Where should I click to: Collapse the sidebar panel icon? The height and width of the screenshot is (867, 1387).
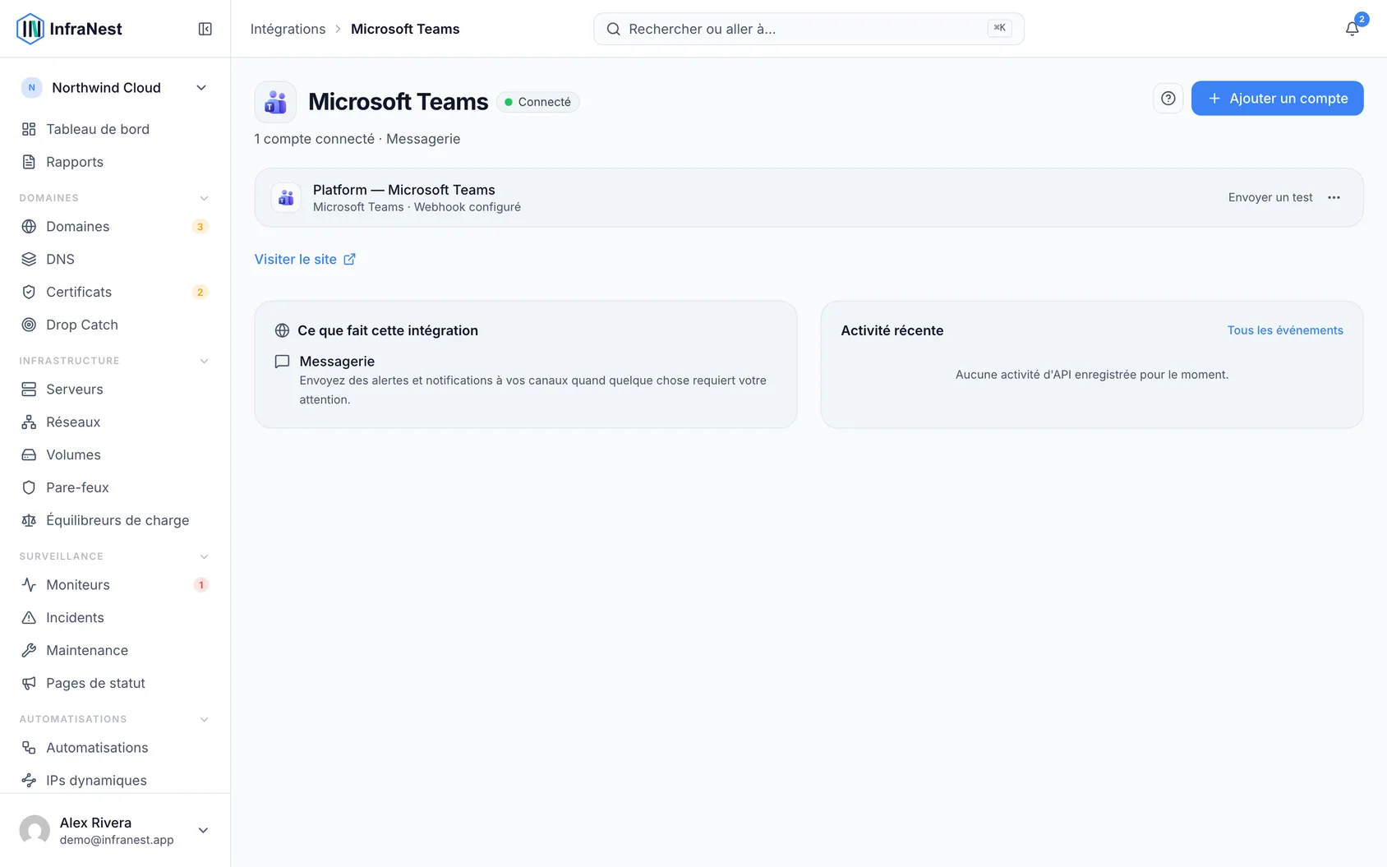tap(205, 29)
